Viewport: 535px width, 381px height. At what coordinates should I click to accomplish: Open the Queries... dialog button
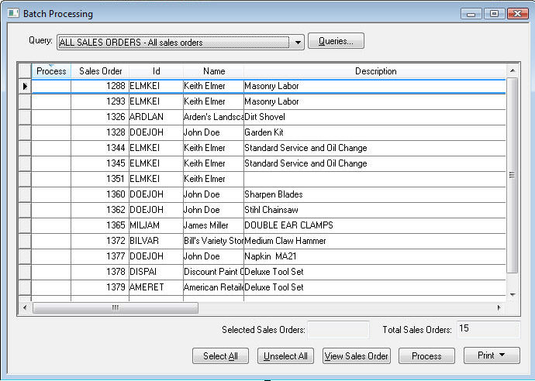336,41
